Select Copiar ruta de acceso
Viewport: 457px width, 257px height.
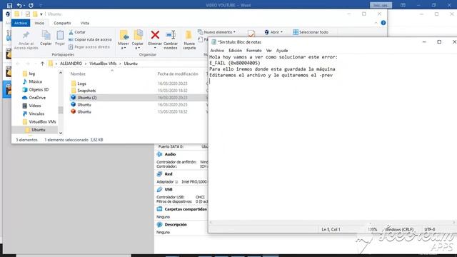tap(90, 39)
